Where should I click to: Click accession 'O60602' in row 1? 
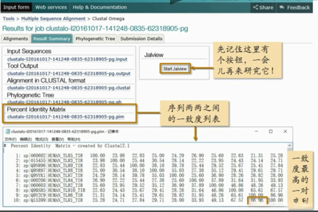[x=38, y=156]
